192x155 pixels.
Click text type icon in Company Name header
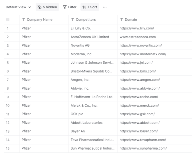pos(23,19)
